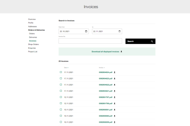190x126 pixels.
Task: Download invoice 0092901767.pdf via its arrow icon
Action: point(115,97)
